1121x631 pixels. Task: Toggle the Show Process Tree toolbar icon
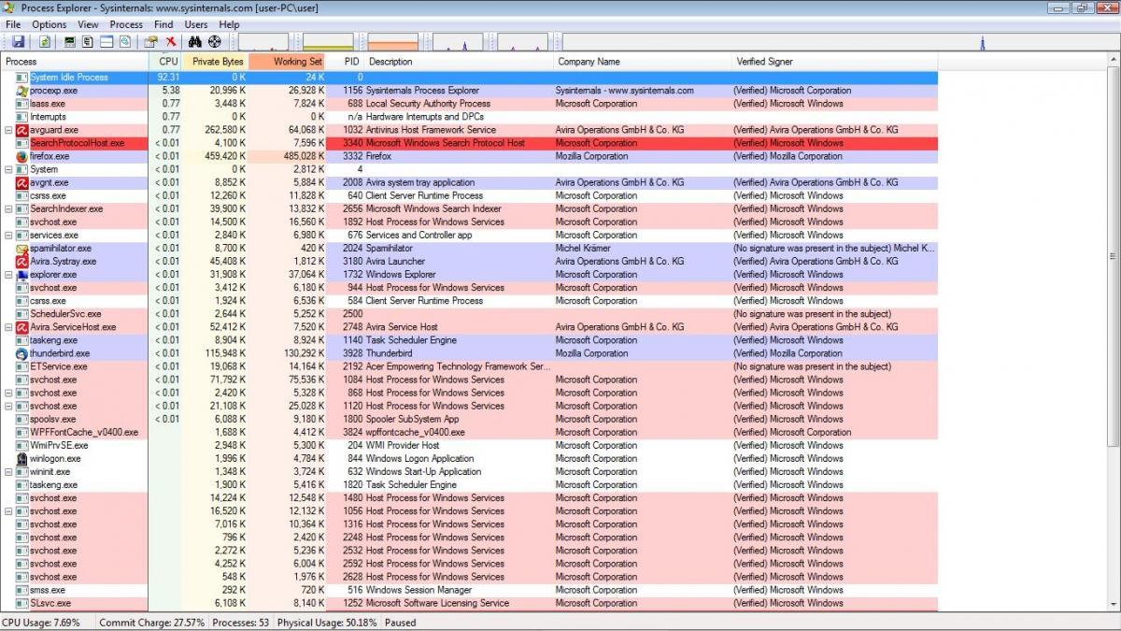88,42
